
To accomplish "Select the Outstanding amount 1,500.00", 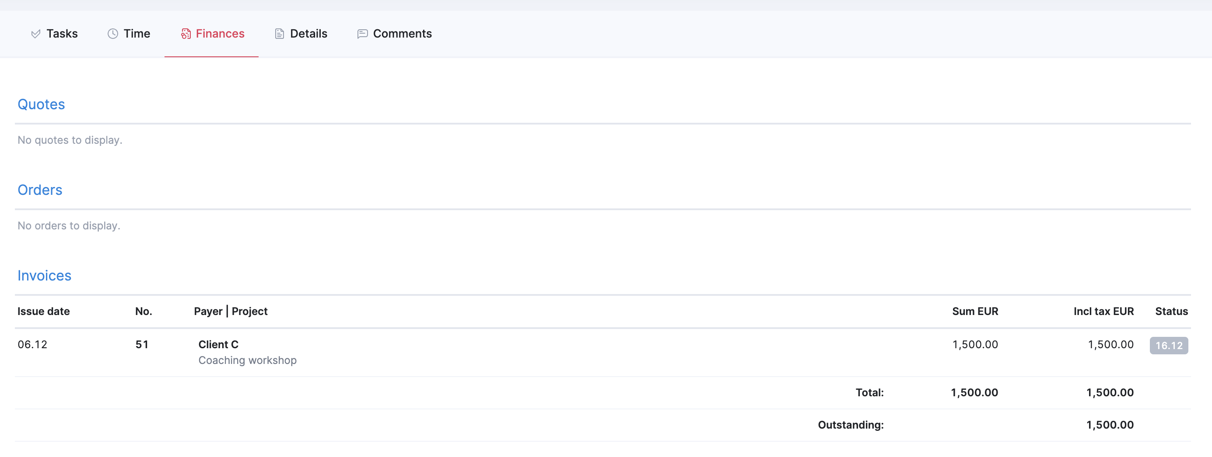I will click(1110, 425).
